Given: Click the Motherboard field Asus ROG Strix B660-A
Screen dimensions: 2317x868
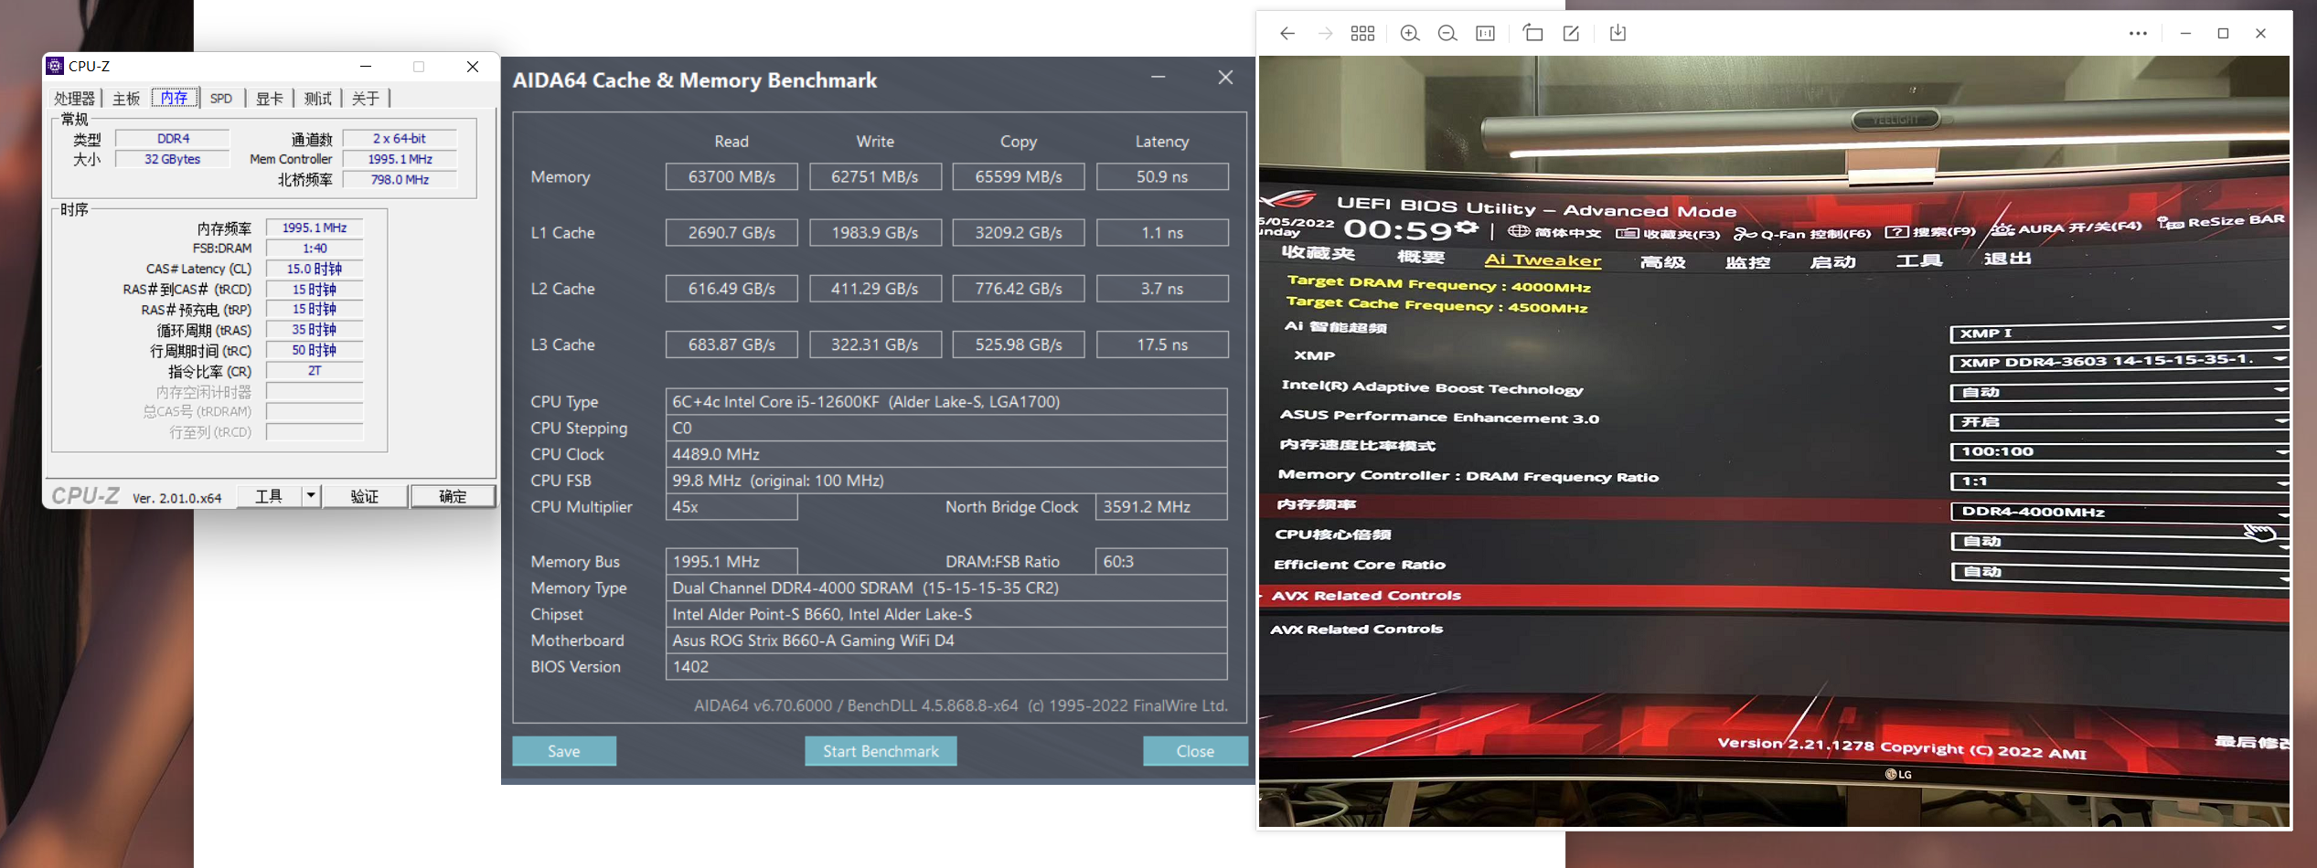Looking at the screenshot, I should [x=946, y=640].
